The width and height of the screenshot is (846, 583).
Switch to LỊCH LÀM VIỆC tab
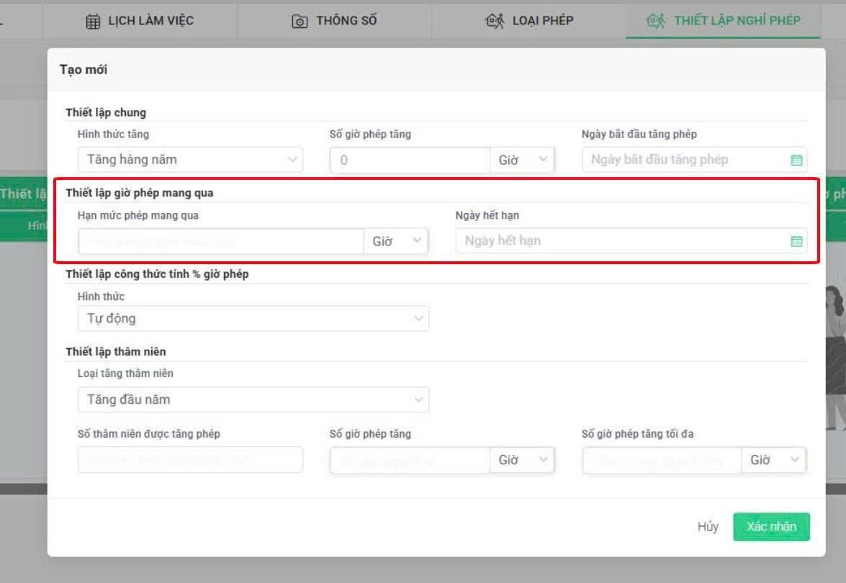tap(140, 20)
